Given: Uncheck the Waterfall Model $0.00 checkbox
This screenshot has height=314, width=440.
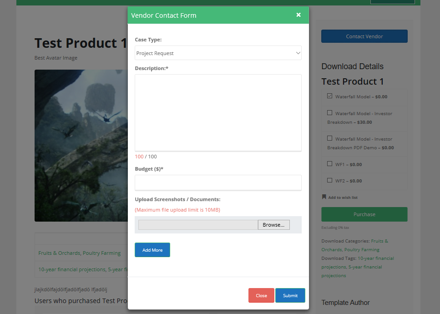Looking at the screenshot, I should coord(330,96).
